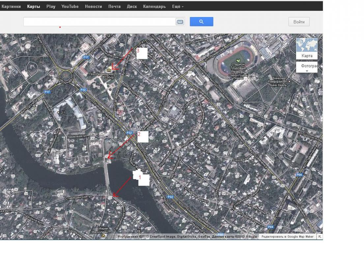Open Почта in the navigation bar

pos(114,6)
